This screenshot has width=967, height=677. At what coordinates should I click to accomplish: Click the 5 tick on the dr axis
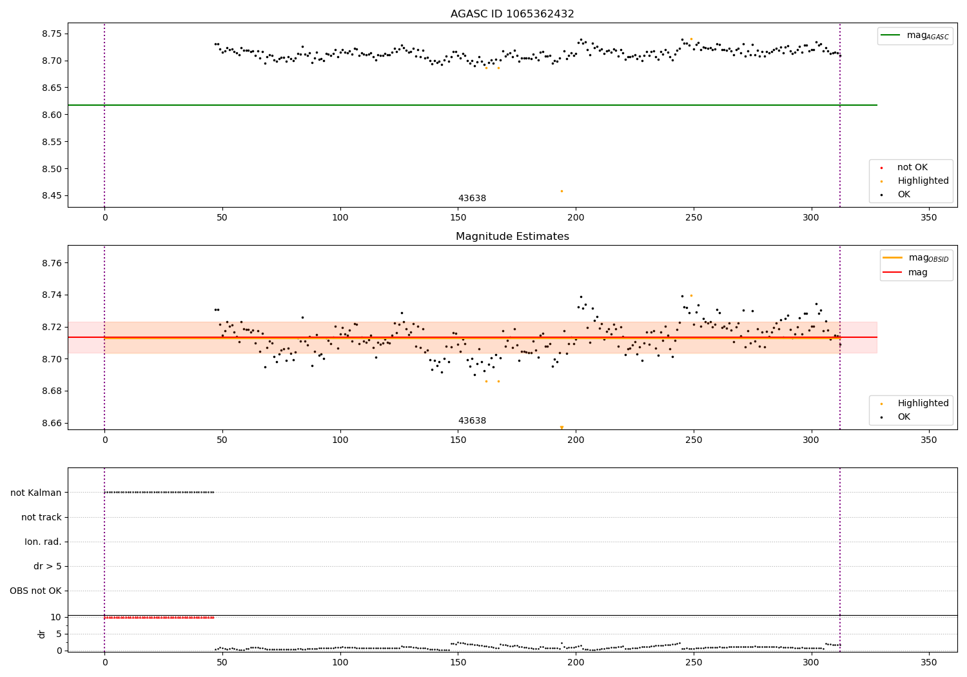click(x=59, y=634)
